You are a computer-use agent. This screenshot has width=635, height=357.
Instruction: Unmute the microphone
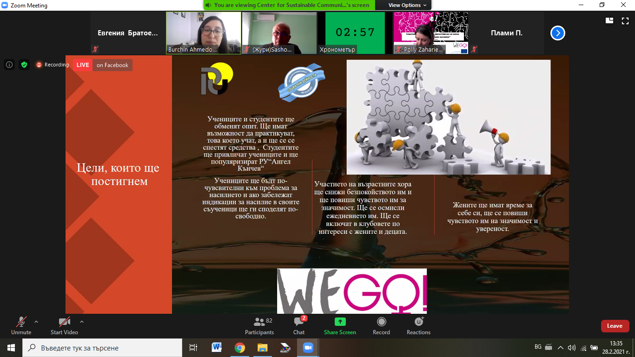point(21,325)
